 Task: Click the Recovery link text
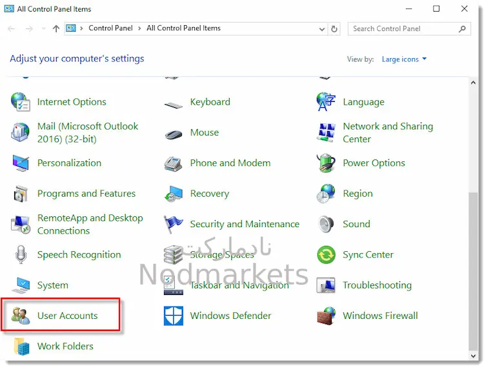point(210,194)
